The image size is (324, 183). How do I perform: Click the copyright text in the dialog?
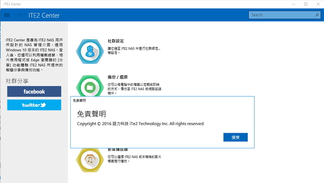[x=140, y=123]
